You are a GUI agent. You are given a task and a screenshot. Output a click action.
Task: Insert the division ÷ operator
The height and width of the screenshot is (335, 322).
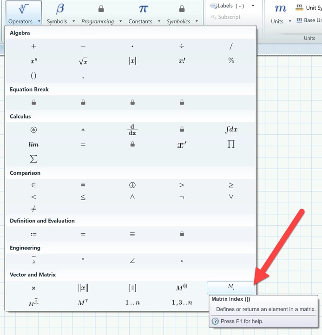[182, 46]
